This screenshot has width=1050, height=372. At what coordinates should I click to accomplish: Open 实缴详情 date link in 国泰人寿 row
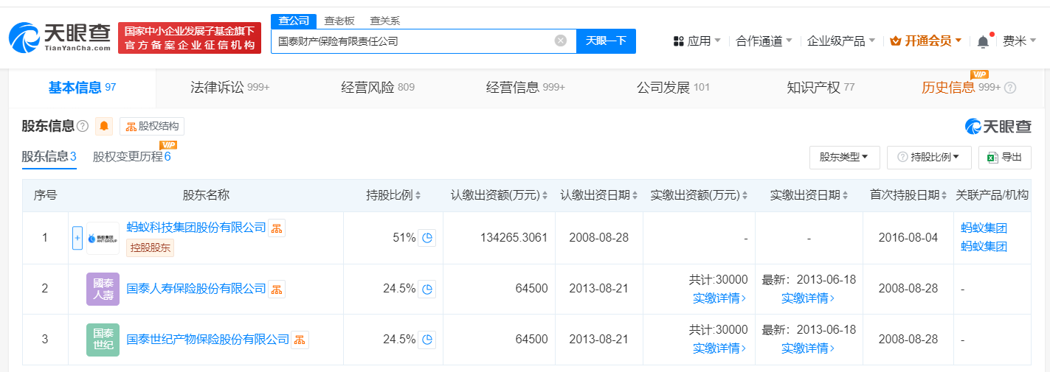click(809, 298)
